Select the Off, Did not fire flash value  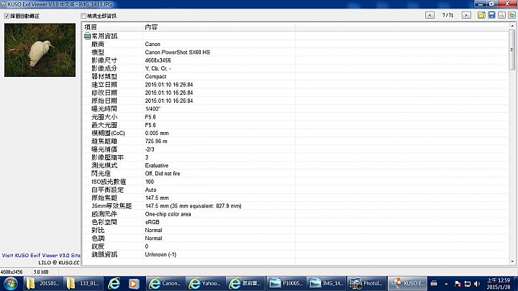[x=163, y=174]
